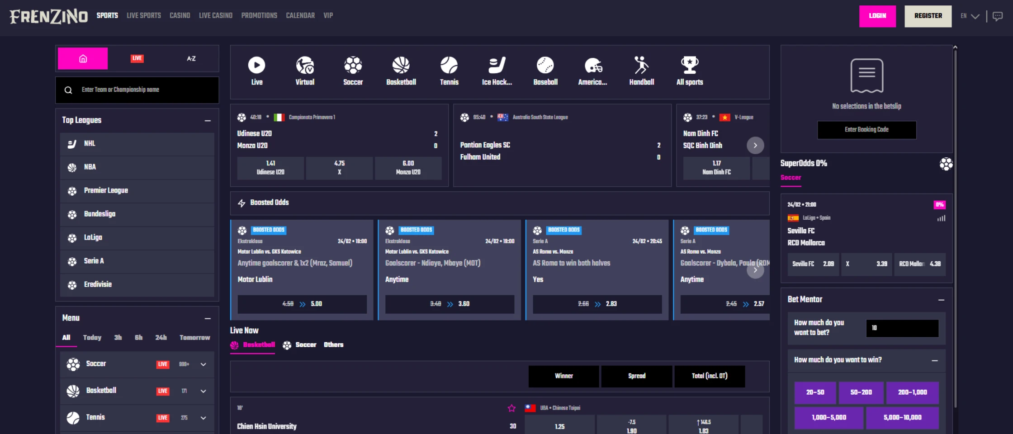Open the live chat support icon
Image resolution: width=1013 pixels, height=434 pixels.
997,16
